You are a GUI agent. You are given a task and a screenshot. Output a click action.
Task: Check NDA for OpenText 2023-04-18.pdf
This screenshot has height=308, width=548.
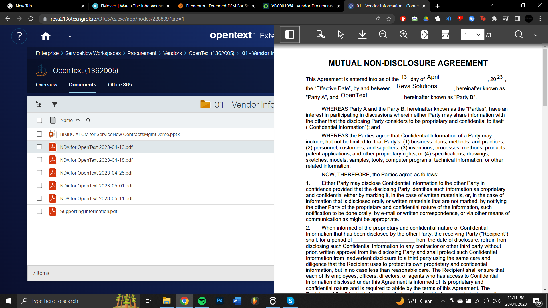tap(39, 160)
